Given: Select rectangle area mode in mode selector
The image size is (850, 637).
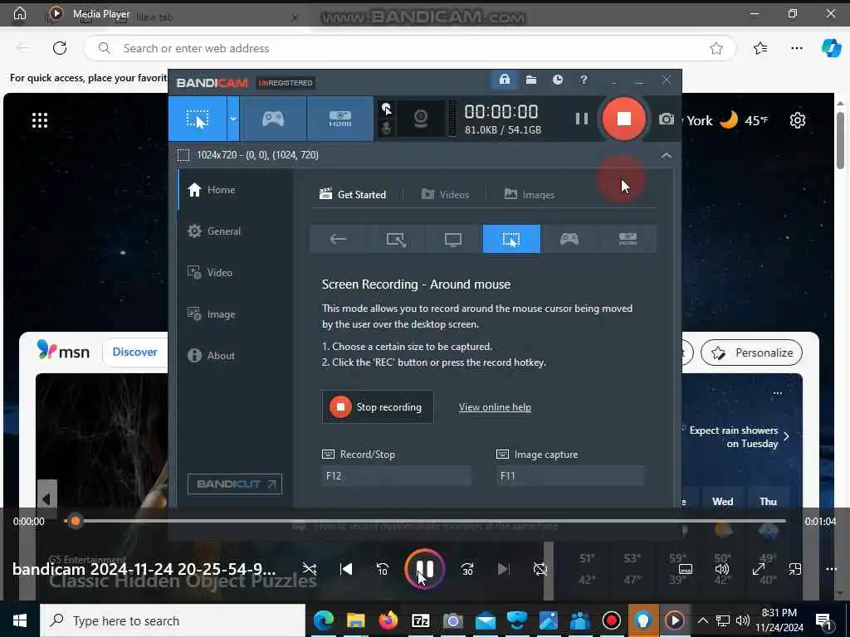Looking at the screenshot, I should tap(396, 239).
